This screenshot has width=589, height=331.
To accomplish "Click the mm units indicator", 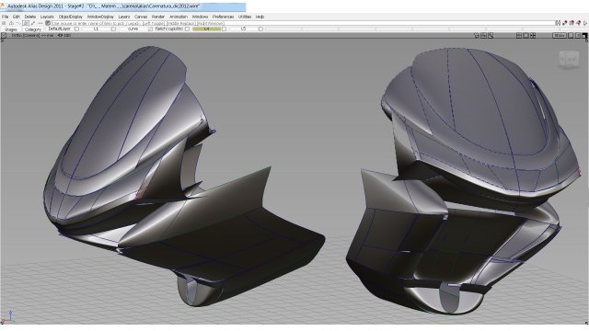I will (x=48, y=35).
